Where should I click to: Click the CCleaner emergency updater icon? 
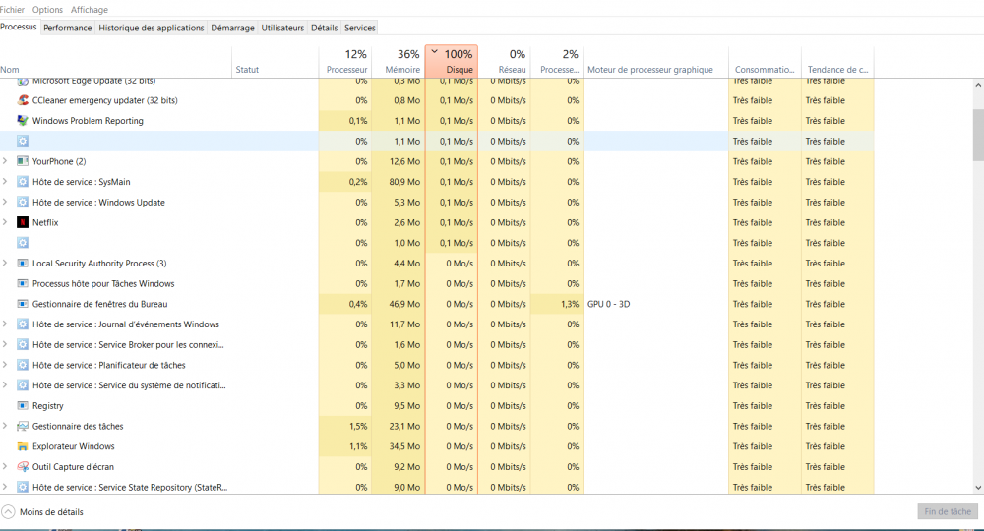coord(23,100)
